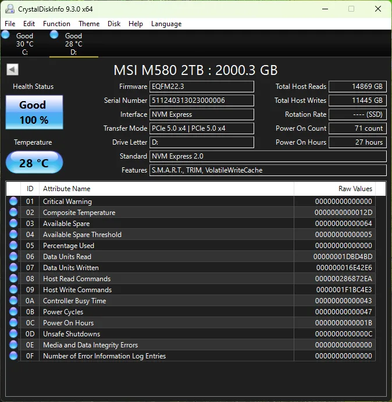Click raw value 000000016E42E6

click(x=344, y=268)
